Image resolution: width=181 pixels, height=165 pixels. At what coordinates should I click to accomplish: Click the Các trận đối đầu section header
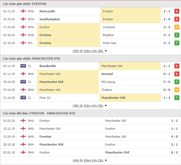point(39,113)
